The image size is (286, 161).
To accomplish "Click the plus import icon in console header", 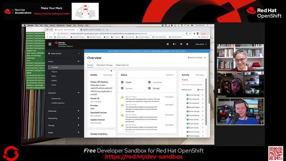I will pyautogui.click(x=181, y=44).
